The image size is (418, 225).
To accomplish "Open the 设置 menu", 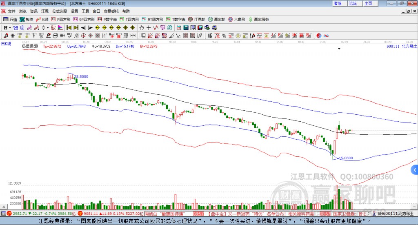I will click(74, 11).
